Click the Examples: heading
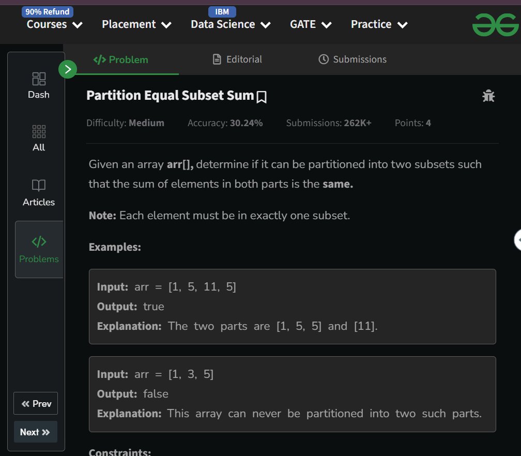 point(115,247)
